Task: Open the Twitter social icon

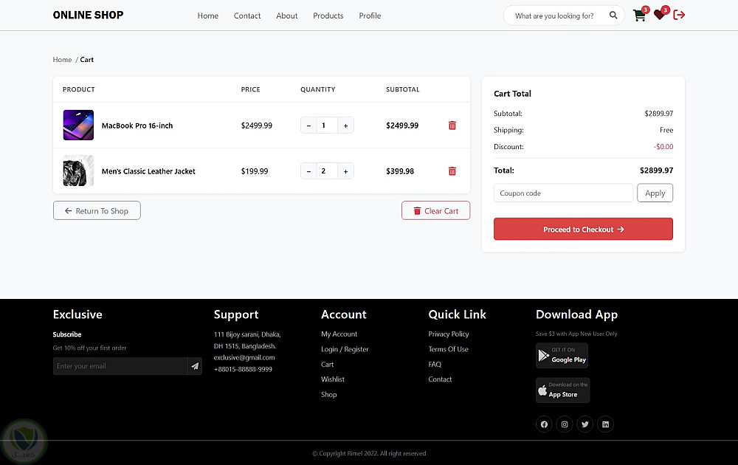Action: (x=585, y=424)
